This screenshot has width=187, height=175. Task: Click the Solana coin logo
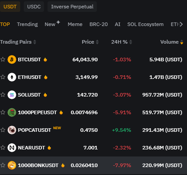(x=12, y=95)
